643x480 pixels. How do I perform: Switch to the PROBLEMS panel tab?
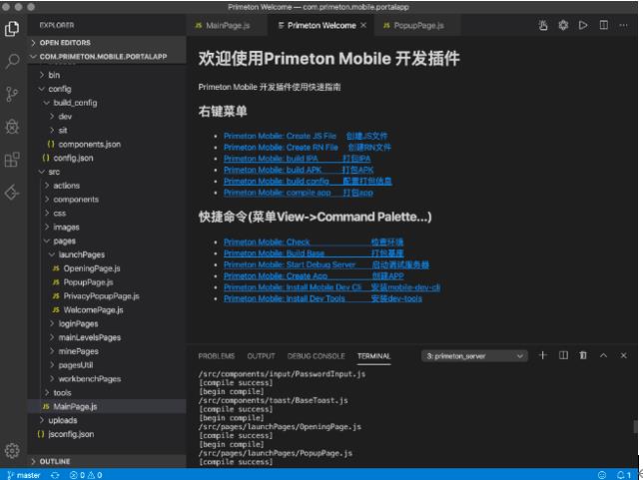coord(217,356)
